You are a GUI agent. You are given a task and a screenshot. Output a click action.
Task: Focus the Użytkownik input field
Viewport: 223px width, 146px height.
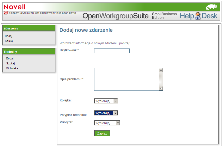pos(112,51)
